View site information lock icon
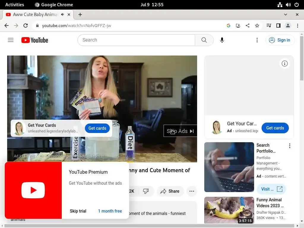This screenshot has height=228, width=304. click(x=37, y=26)
